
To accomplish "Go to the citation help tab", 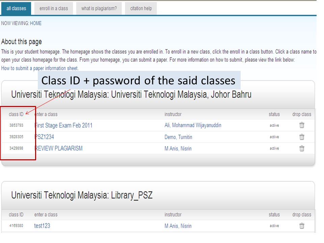I will 141,8.
